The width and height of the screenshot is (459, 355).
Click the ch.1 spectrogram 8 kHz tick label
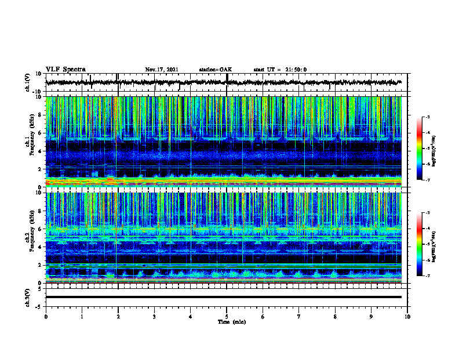tap(40, 115)
